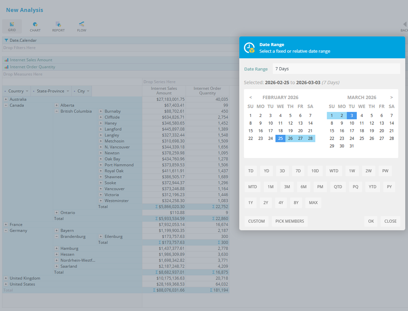Click the Internet Order Quantity measure icon

6,67
